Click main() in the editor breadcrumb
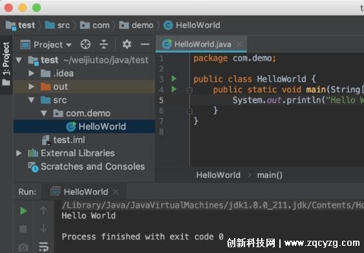 [x=270, y=175]
